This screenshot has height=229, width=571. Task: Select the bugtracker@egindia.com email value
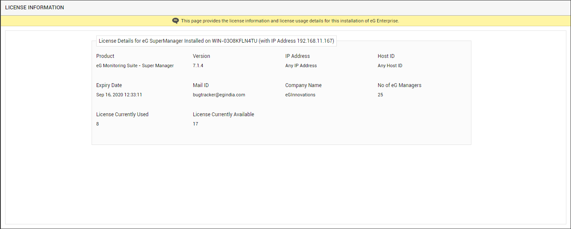click(x=219, y=95)
